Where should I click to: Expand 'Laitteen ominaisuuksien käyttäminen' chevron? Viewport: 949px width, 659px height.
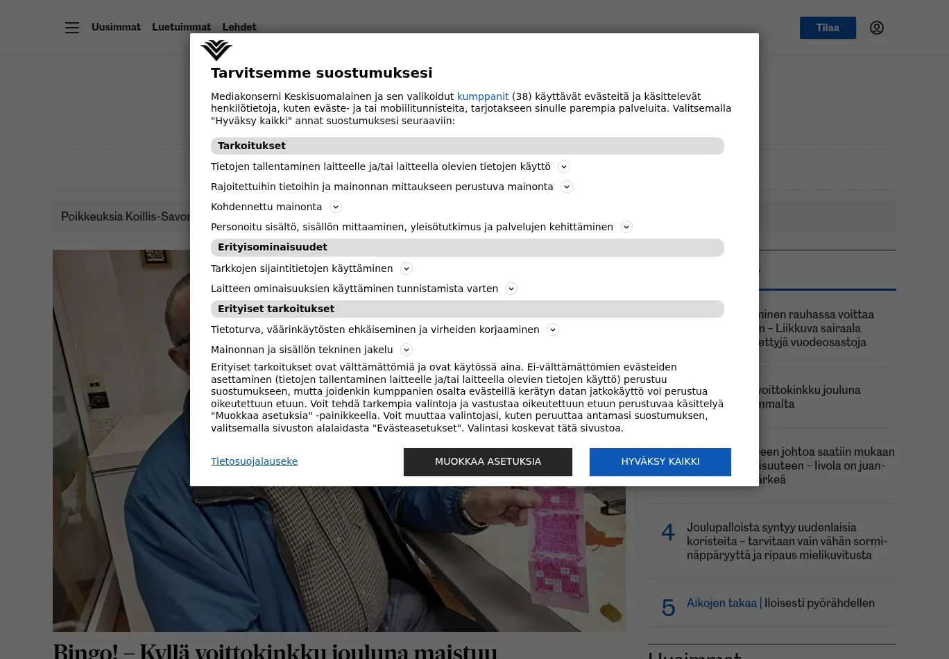511,289
